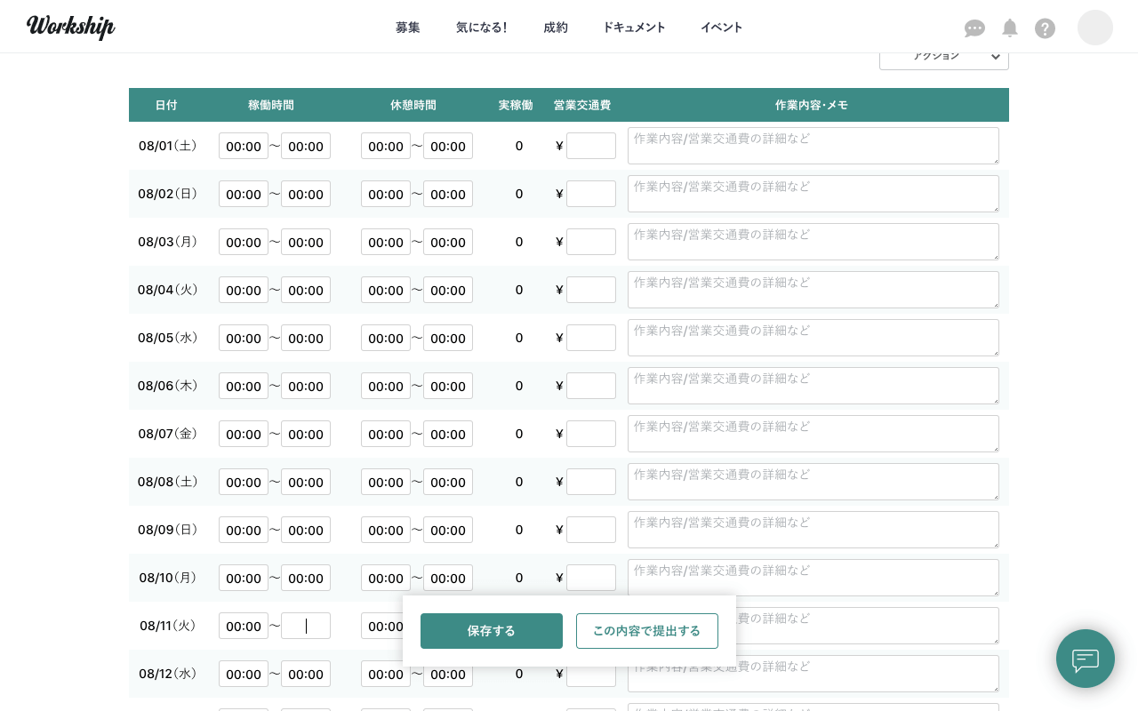Focus transportation cost field for 08/02
The width and height of the screenshot is (1138, 711).
click(591, 194)
